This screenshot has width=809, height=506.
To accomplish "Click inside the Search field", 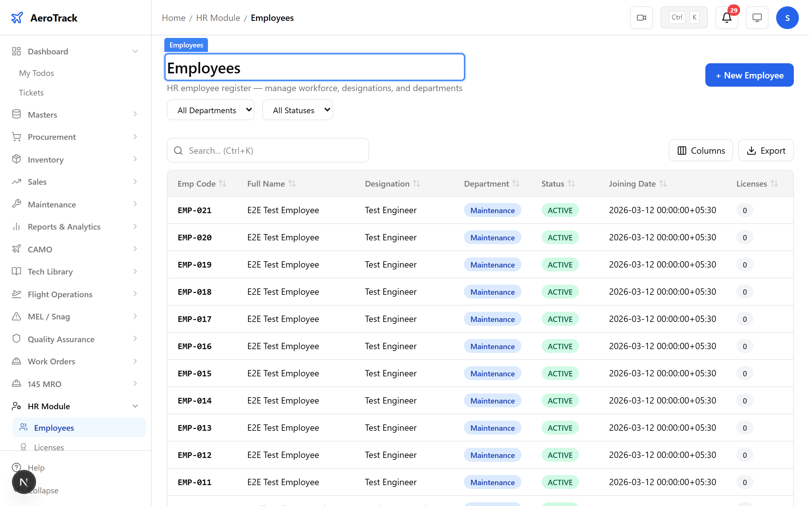I will pos(267,150).
